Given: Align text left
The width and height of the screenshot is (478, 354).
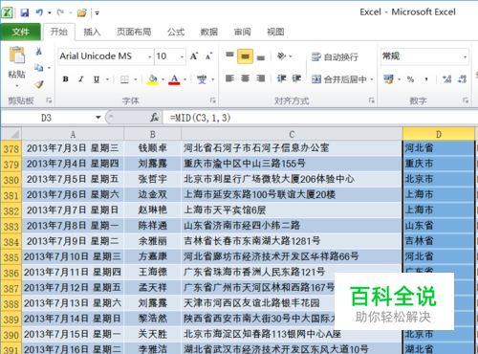Looking at the screenshot, I should 229,78.
